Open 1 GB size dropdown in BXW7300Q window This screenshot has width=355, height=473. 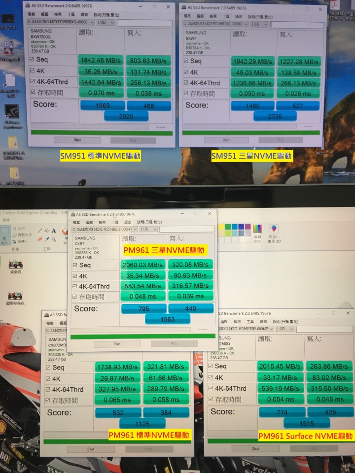pos(106,22)
